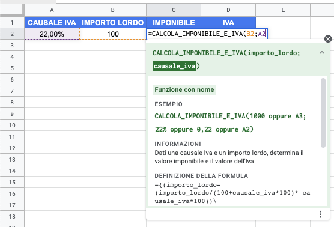
Task: Click the select-all corner box
Action: pyautogui.click(x=12, y=10)
